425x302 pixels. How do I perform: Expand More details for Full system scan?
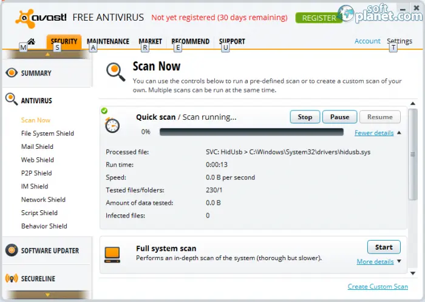pos(375,261)
